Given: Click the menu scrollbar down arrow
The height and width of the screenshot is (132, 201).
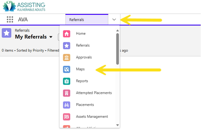Looking at the screenshot, I should [x=117, y=125].
